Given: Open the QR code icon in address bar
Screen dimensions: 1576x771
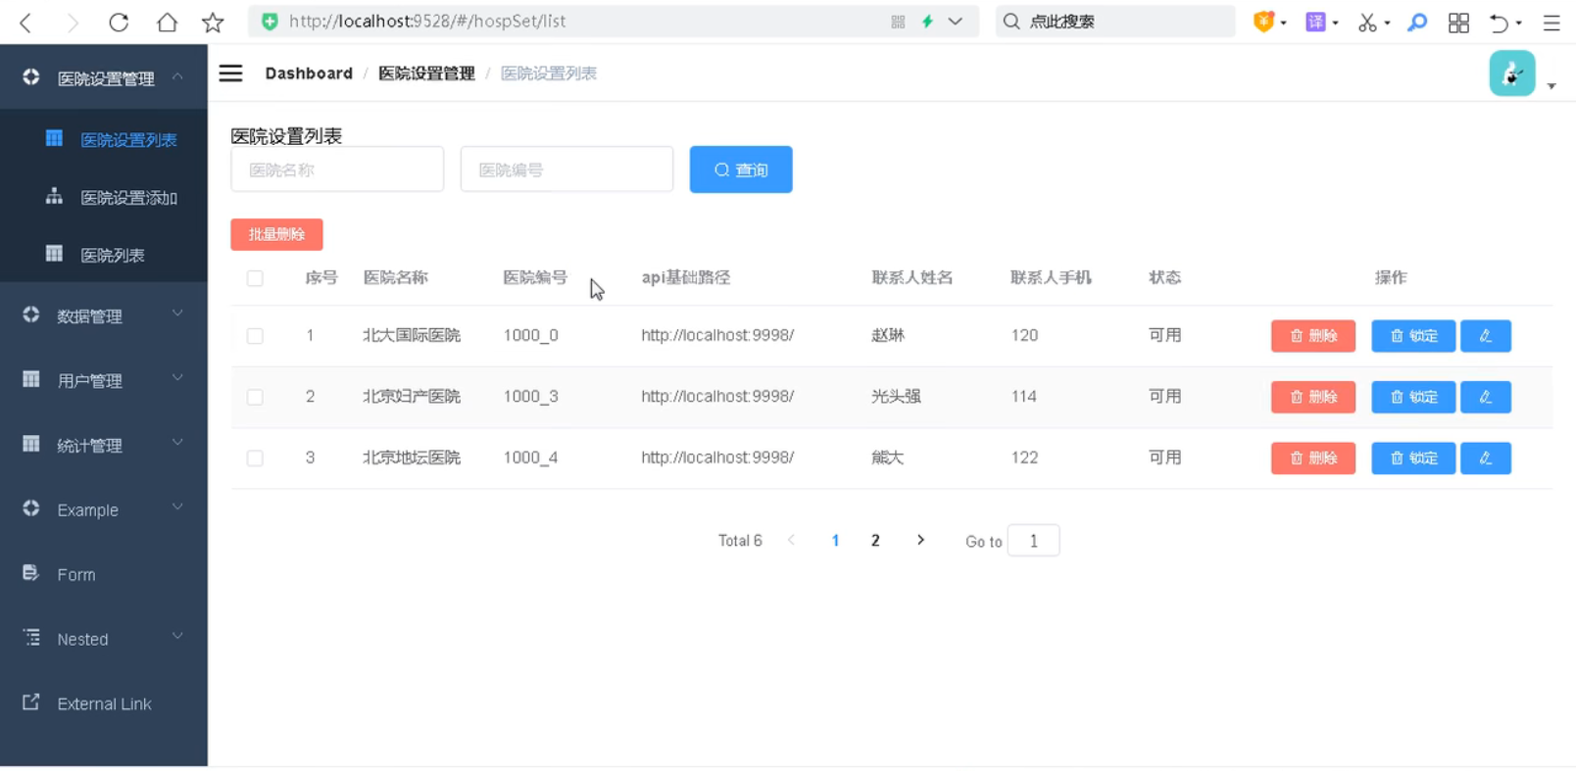Looking at the screenshot, I should pos(898,22).
